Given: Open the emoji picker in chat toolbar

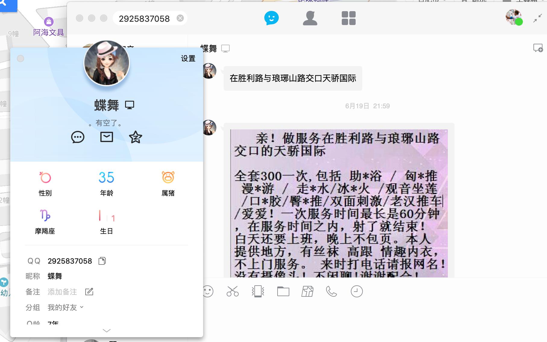Looking at the screenshot, I should click(x=208, y=291).
